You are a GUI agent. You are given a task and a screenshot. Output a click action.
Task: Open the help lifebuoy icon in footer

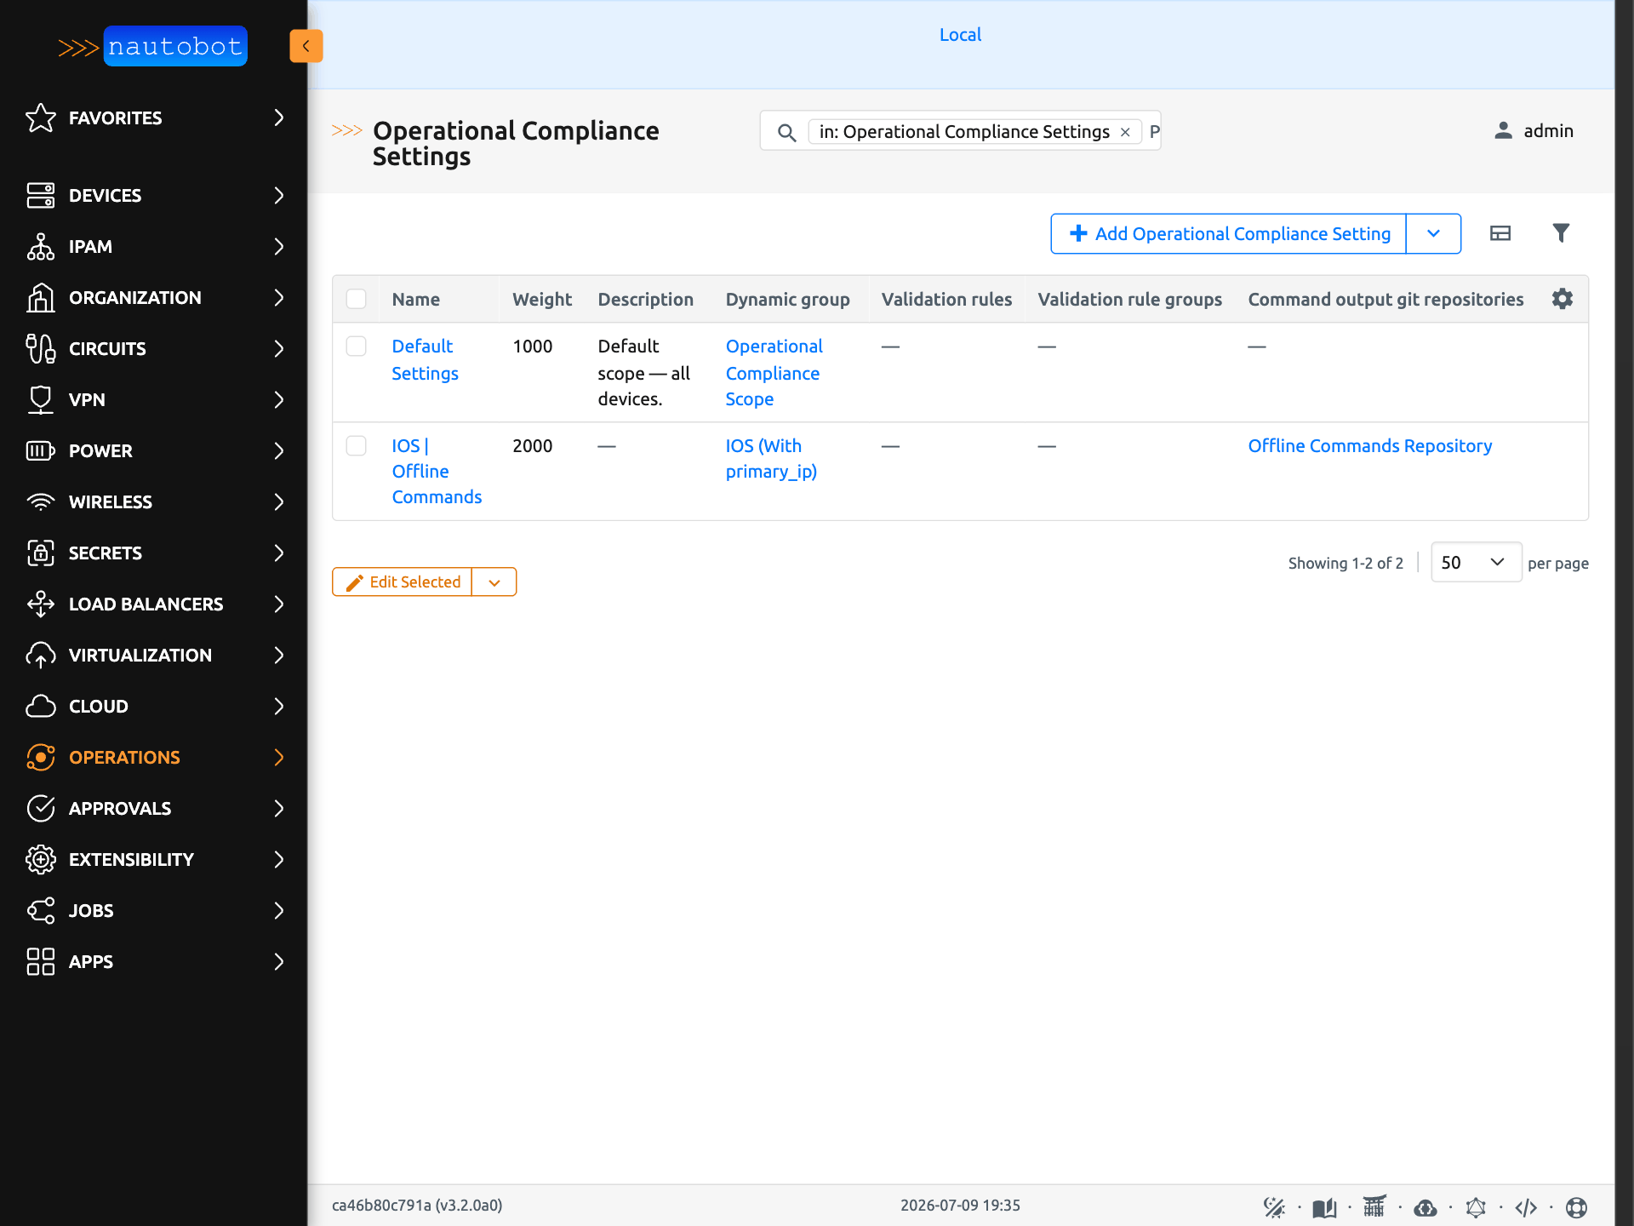coord(1576,1207)
